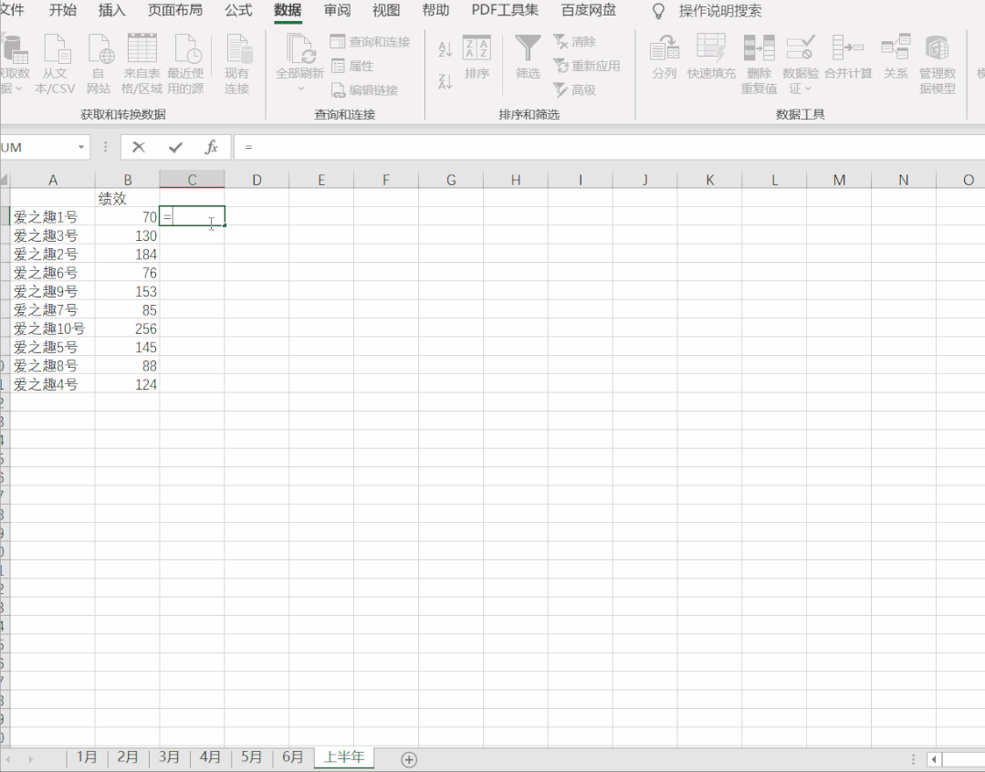Click cell containing 爱之趣4号
This screenshot has width=985, height=772.
[x=53, y=384]
